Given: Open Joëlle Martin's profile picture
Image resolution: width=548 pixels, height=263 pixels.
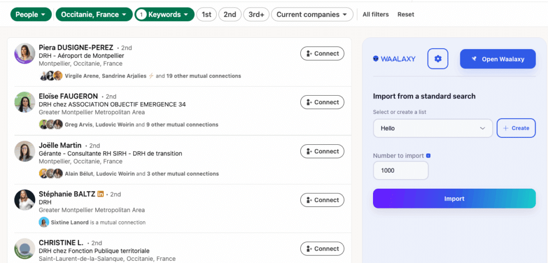Looking at the screenshot, I should pos(25,151).
